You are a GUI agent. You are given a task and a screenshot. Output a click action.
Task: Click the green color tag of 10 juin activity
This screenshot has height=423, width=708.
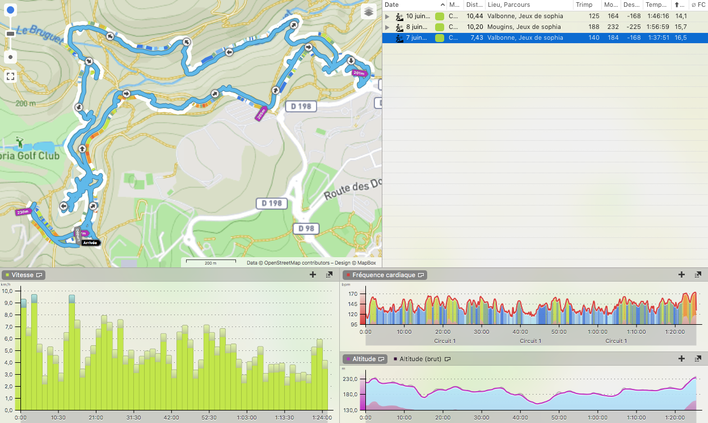[439, 16]
